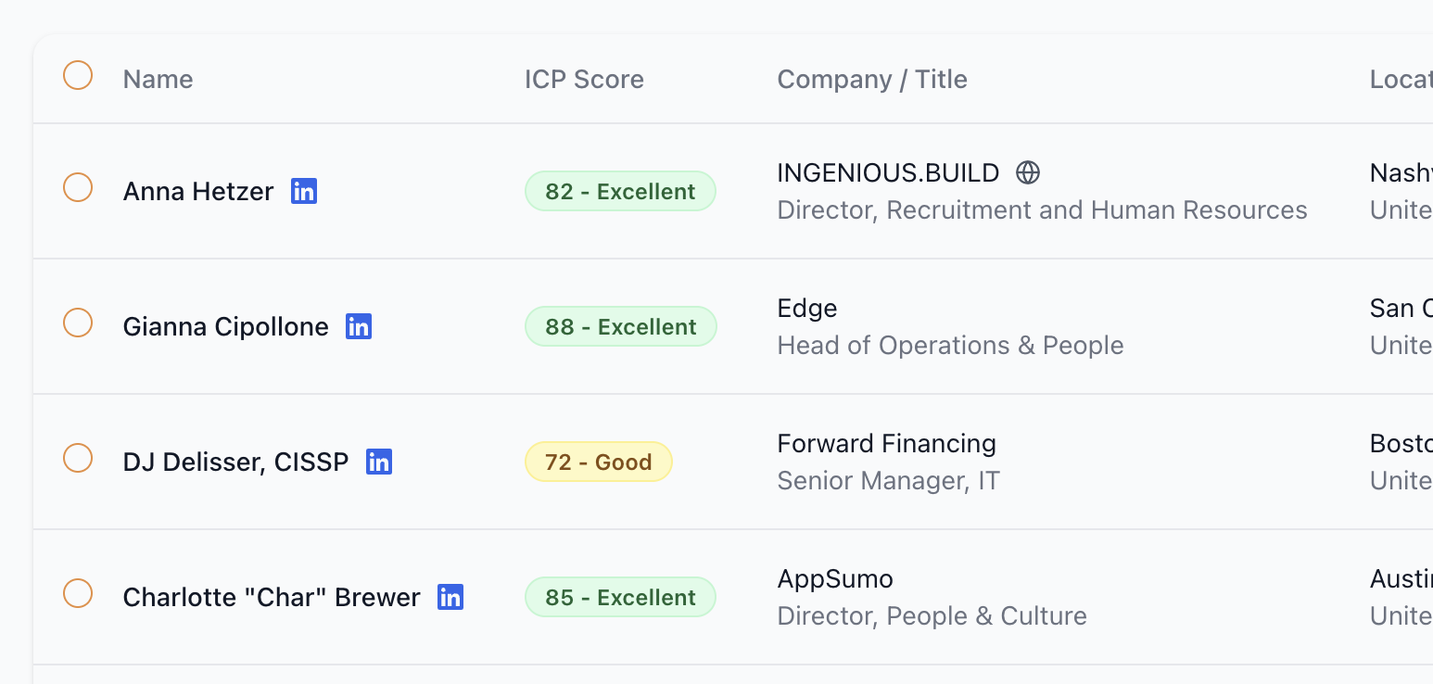Select Anna Hetzer's row checkbox
This screenshot has height=684, width=1433.
point(78,187)
